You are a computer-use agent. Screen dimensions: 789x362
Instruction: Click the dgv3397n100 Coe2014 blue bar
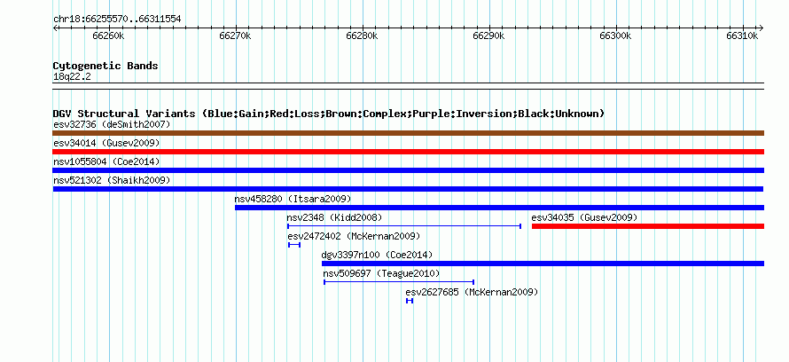tap(543, 264)
